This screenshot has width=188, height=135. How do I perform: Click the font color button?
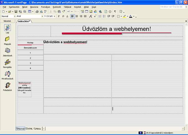[x=131, y=16]
